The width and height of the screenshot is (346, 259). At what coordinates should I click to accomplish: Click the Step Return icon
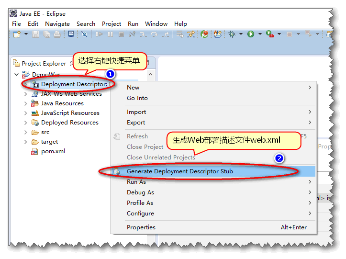tap(165, 34)
